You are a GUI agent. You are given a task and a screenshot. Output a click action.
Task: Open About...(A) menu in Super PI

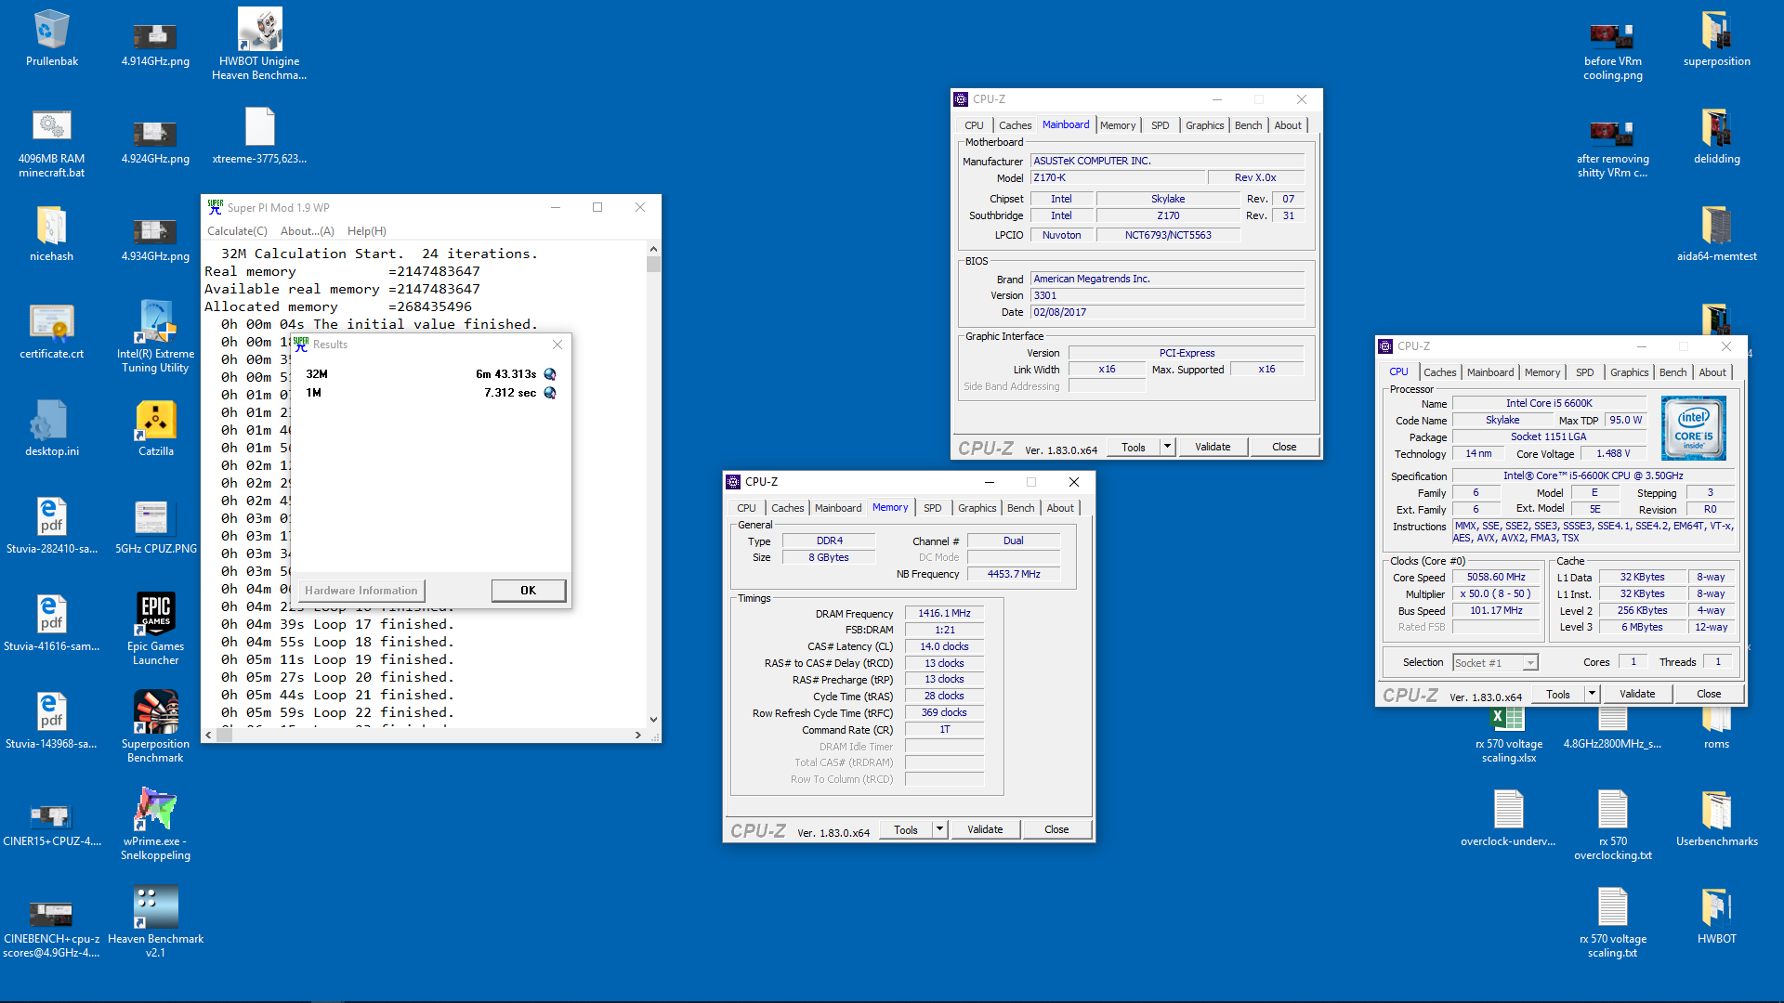308,231
